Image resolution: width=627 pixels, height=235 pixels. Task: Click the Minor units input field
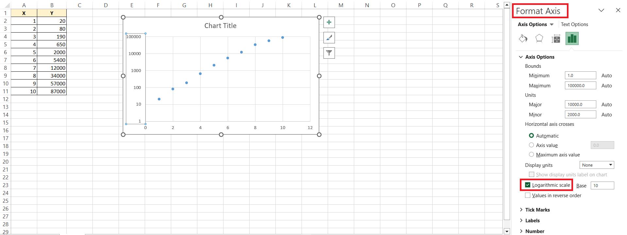(x=580, y=114)
